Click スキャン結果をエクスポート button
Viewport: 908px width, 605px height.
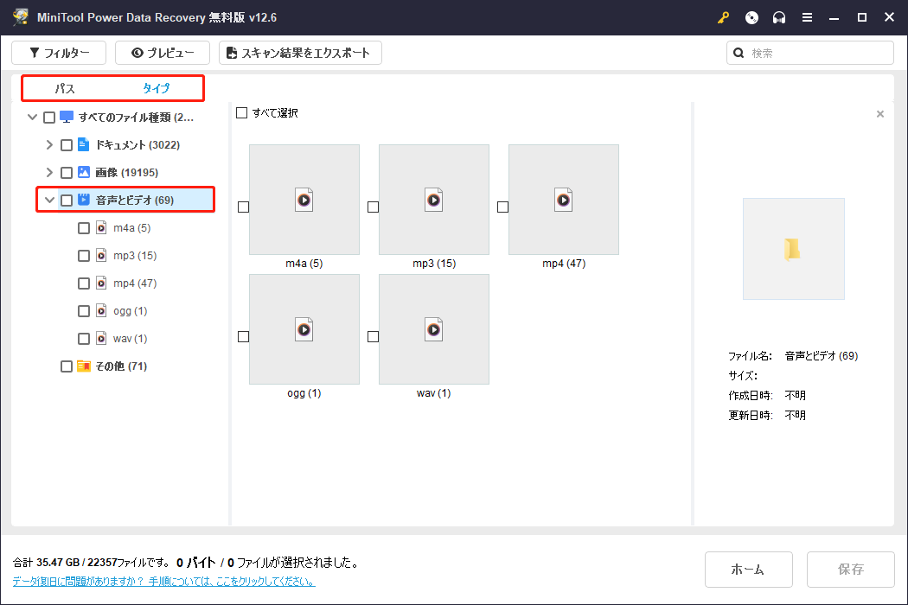pos(300,53)
